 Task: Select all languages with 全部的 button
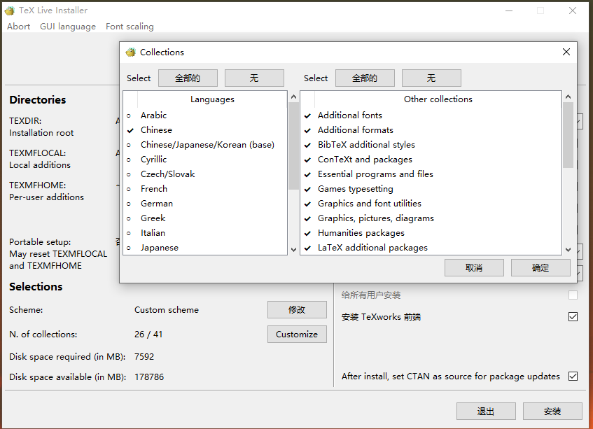[188, 78]
